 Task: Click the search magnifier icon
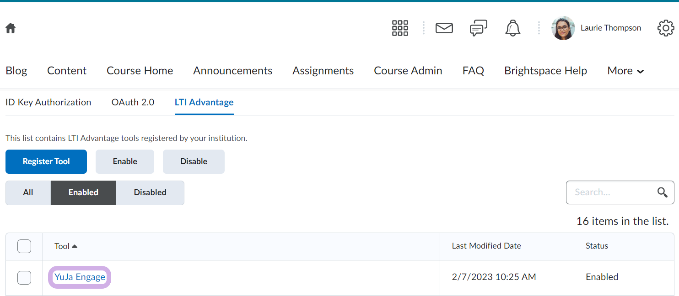[662, 192]
